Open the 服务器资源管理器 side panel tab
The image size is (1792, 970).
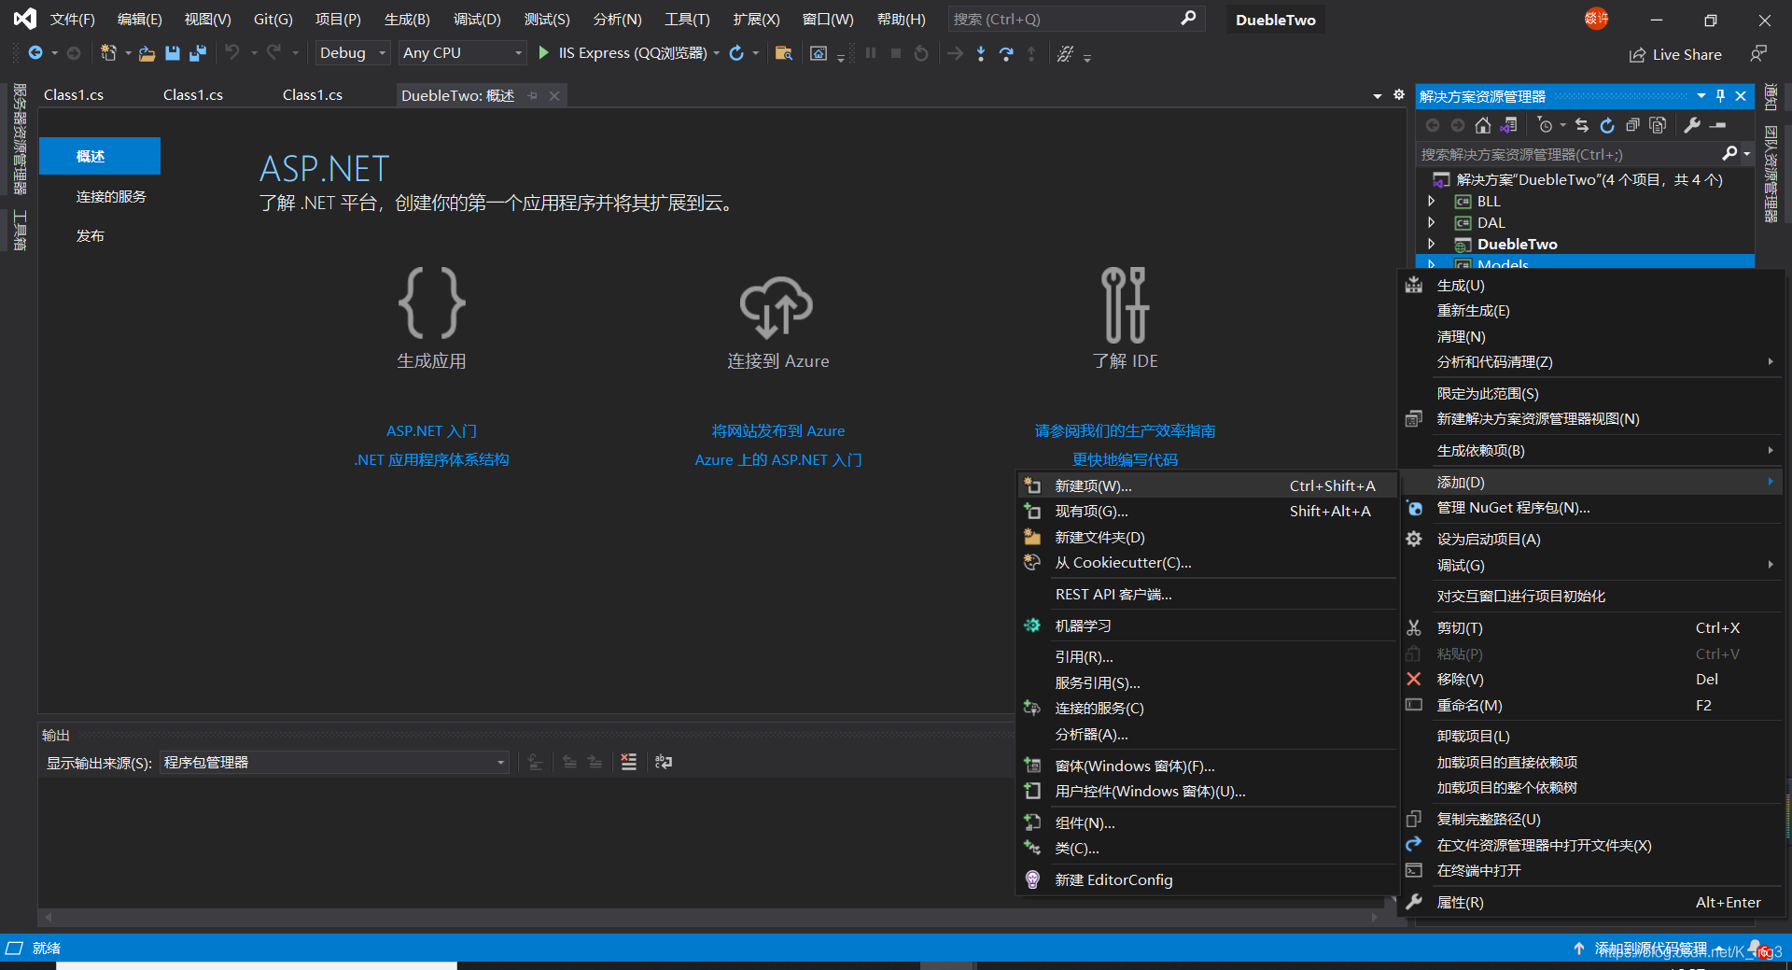(20, 139)
